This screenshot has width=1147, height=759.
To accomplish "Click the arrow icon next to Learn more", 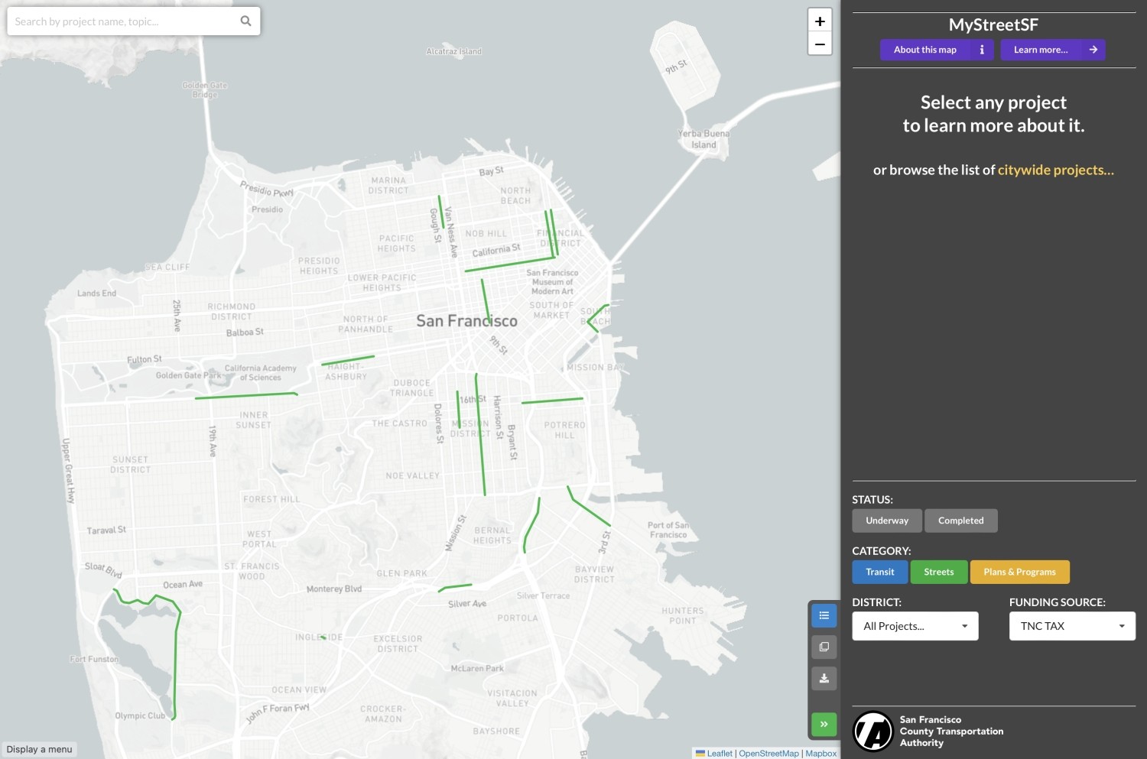I will pyautogui.click(x=1093, y=50).
